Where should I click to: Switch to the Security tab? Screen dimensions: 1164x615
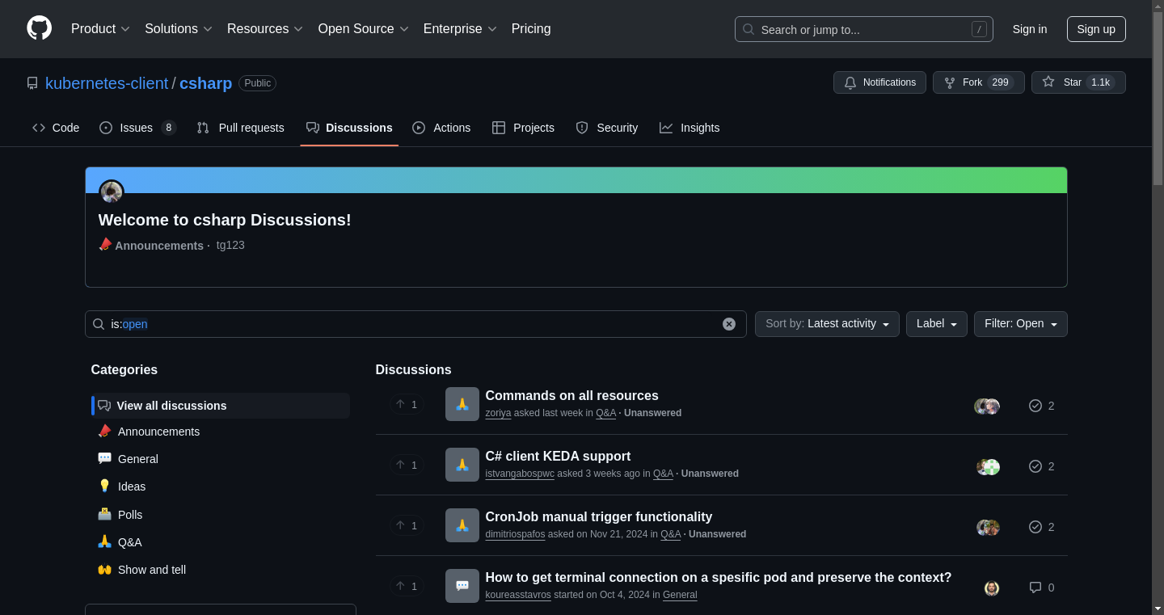point(606,128)
